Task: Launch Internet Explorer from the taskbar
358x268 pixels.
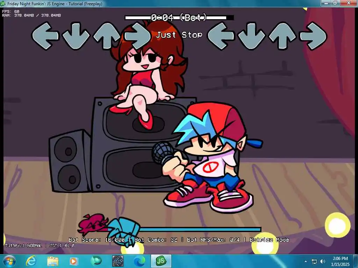Action: click(31, 261)
